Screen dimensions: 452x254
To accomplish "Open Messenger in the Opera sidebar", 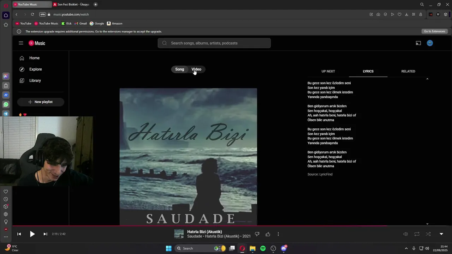I will (x=6, y=95).
